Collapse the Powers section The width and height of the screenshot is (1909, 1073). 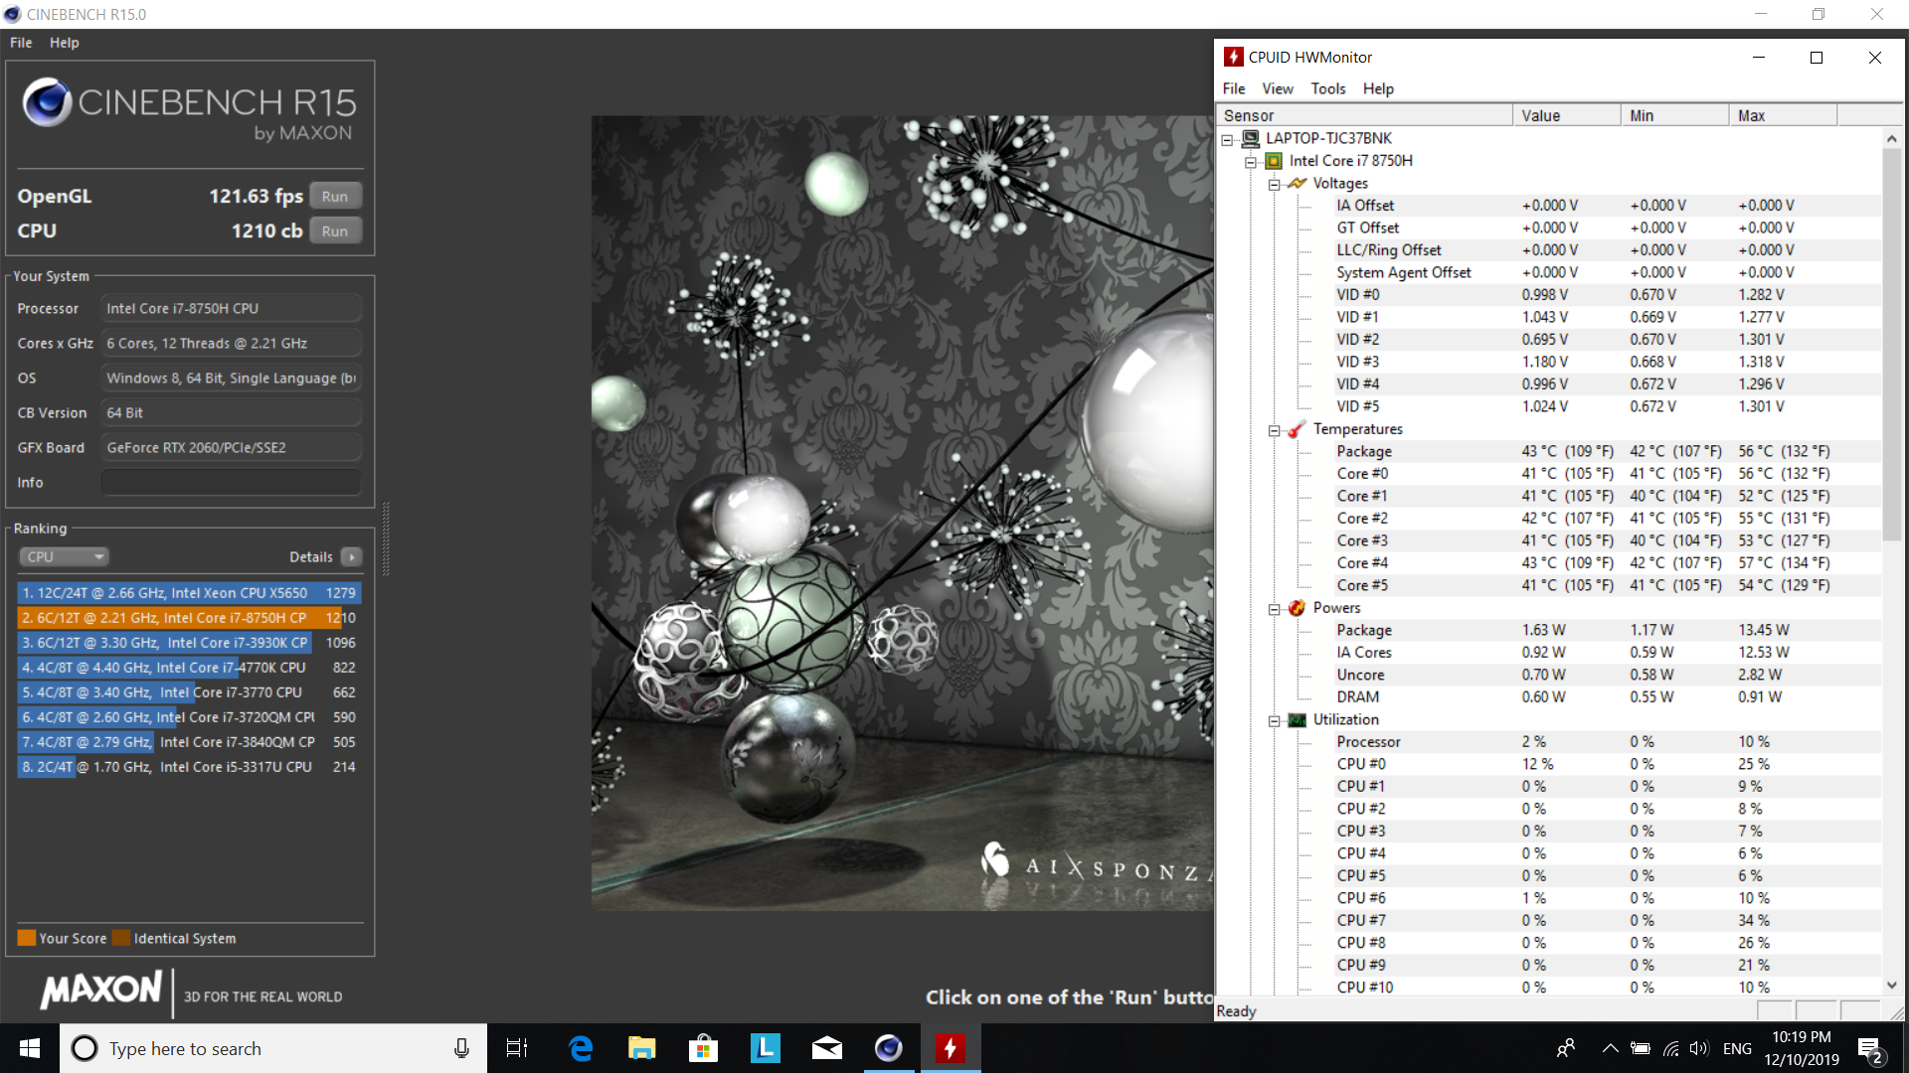click(1274, 609)
